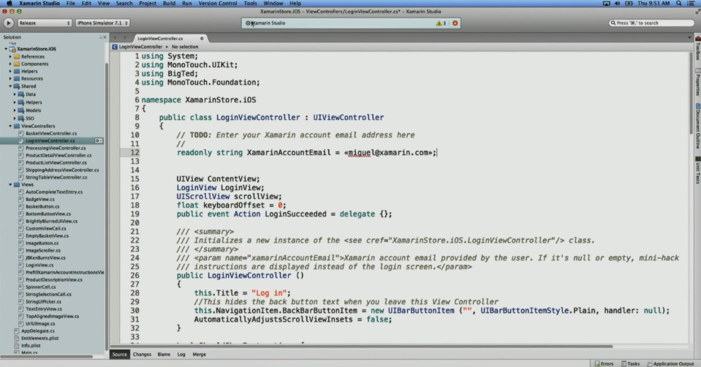701x367 pixels.
Task: Open the Document Outline side panel
Action: (697, 127)
